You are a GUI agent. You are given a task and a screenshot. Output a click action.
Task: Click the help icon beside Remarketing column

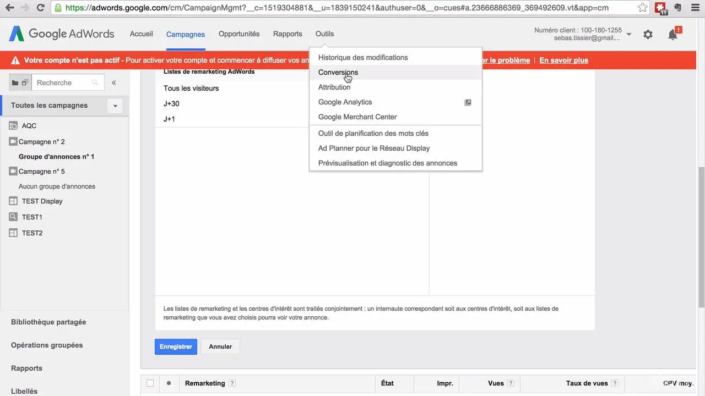pyautogui.click(x=232, y=383)
